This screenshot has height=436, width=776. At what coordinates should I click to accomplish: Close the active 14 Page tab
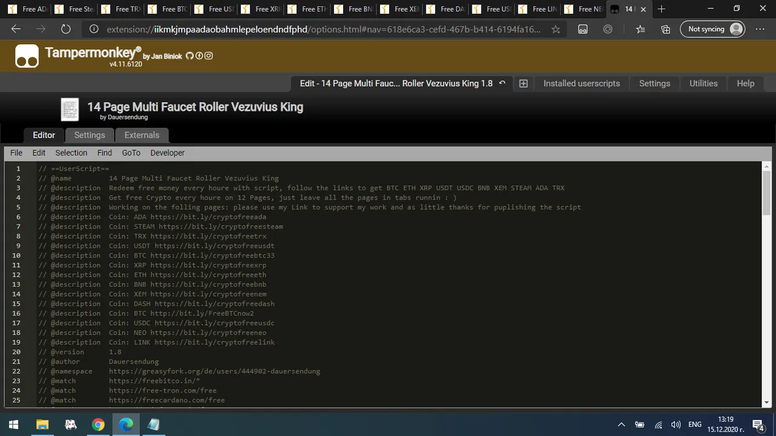pyautogui.click(x=643, y=9)
